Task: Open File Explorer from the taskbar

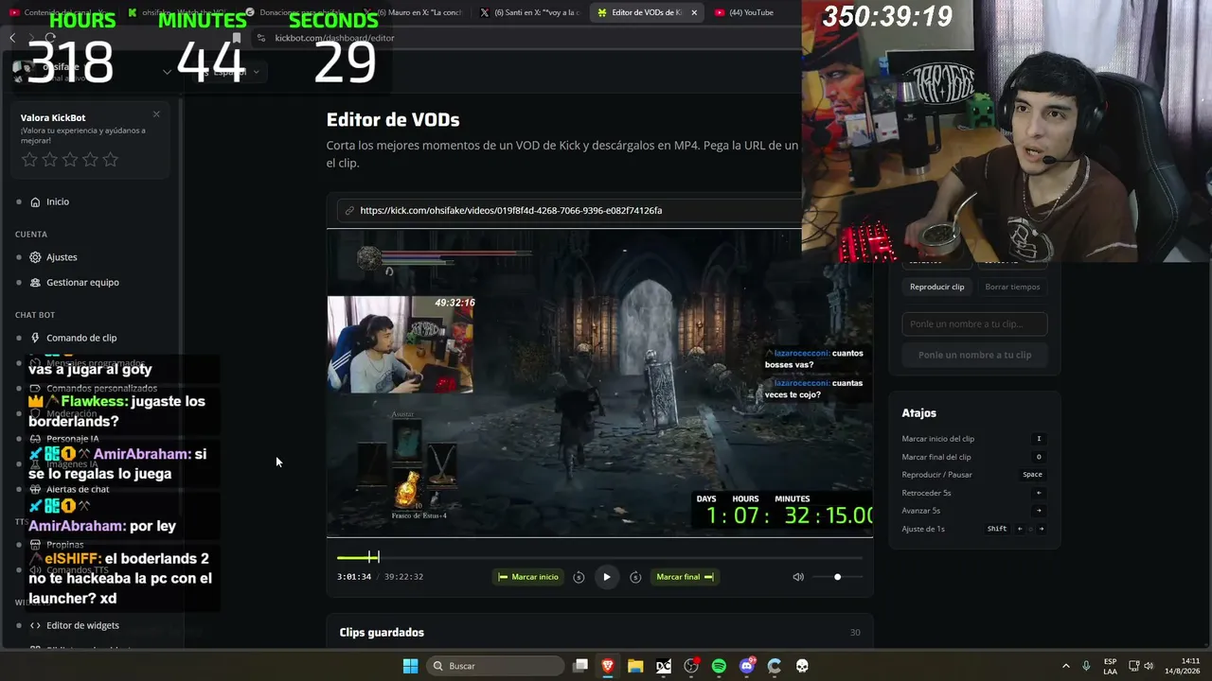Action: pos(635,666)
